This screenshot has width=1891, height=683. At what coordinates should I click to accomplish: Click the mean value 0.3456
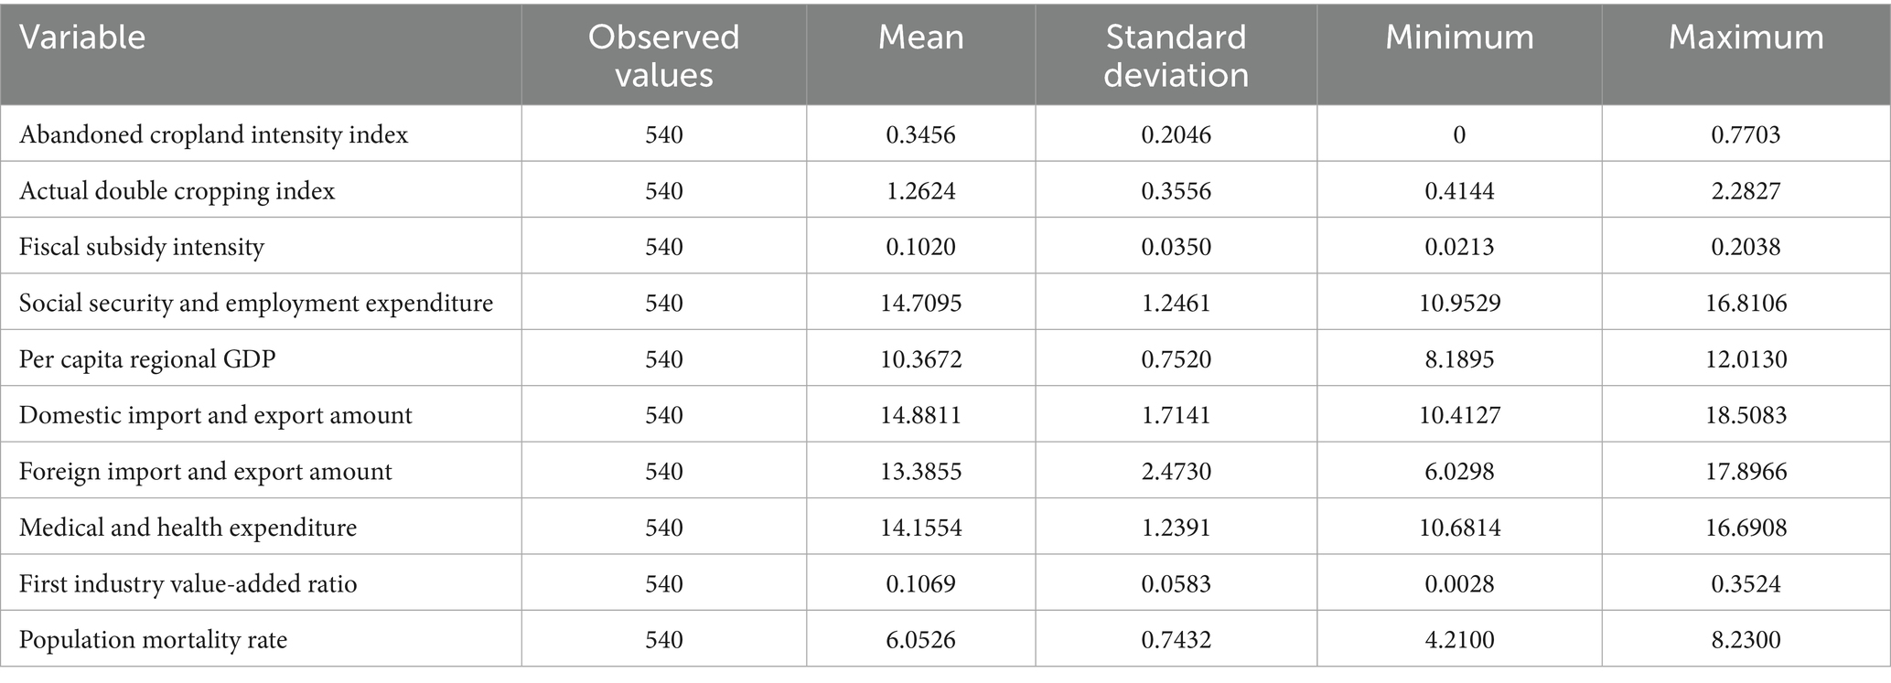[920, 134]
